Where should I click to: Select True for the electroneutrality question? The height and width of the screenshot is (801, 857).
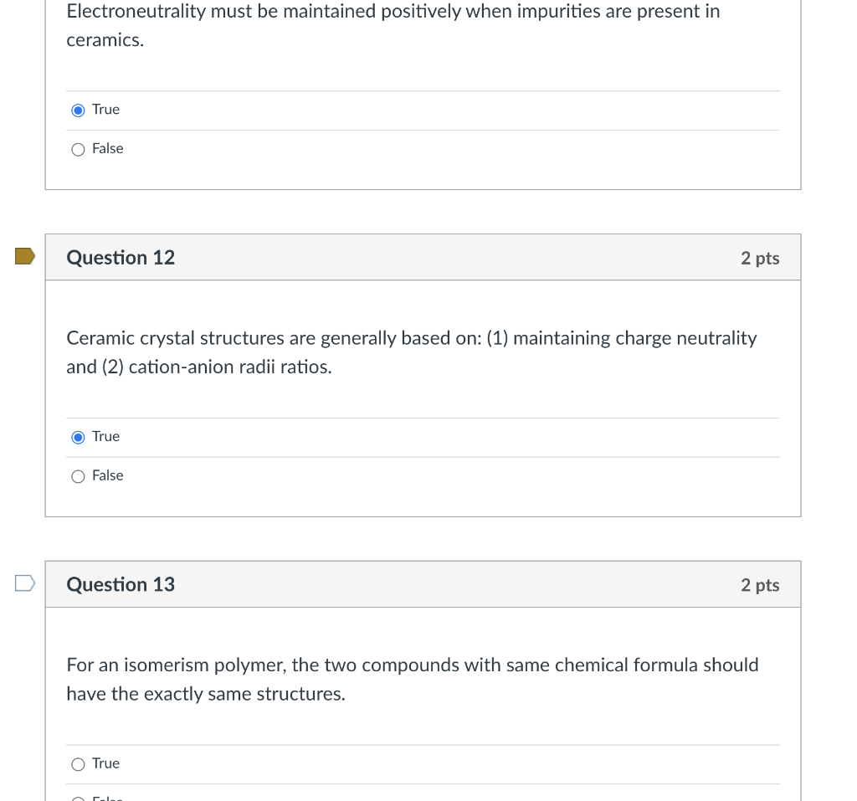coord(78,110)
